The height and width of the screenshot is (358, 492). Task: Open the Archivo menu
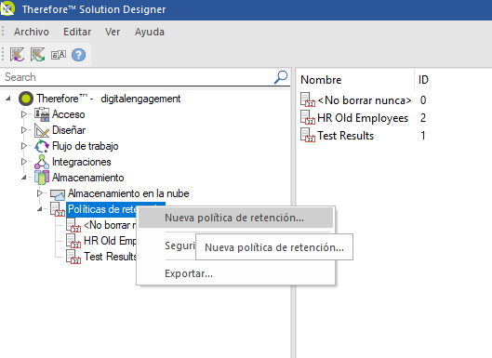[x=32, y=32]
